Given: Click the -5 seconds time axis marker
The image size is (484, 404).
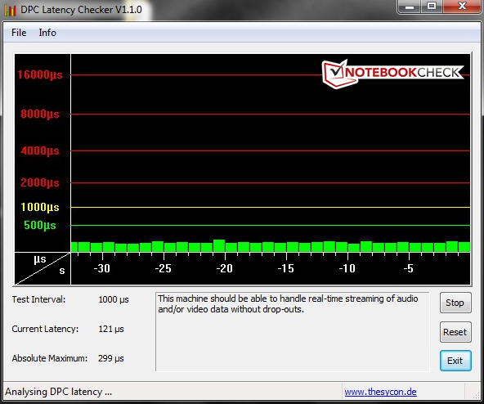Looking at the screenshot, I should click(408, 268).
